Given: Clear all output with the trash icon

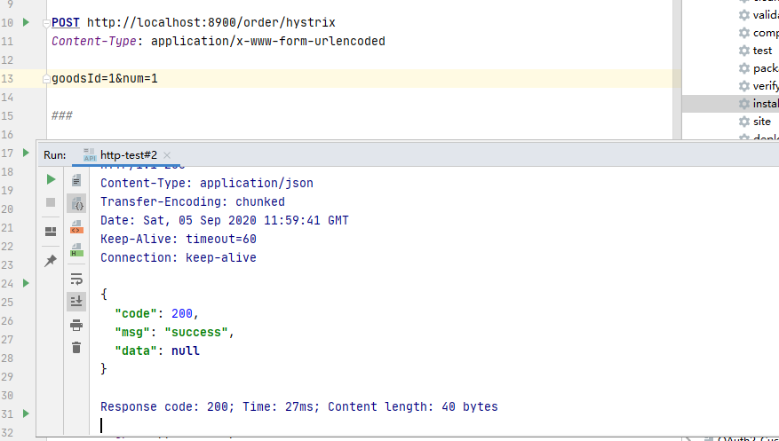Looking at the screenshot, I should (x=76, y=348).
